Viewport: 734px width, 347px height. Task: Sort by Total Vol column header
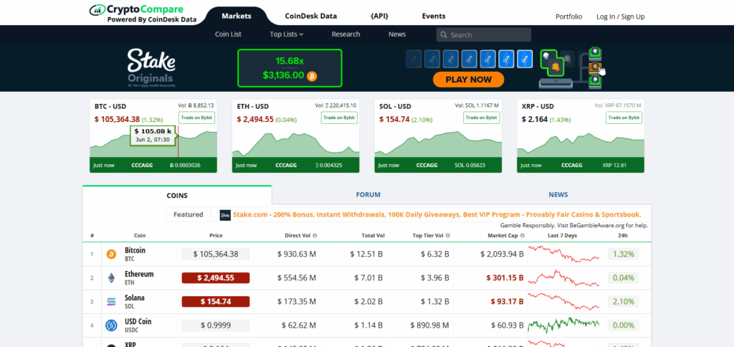(373, 236)
